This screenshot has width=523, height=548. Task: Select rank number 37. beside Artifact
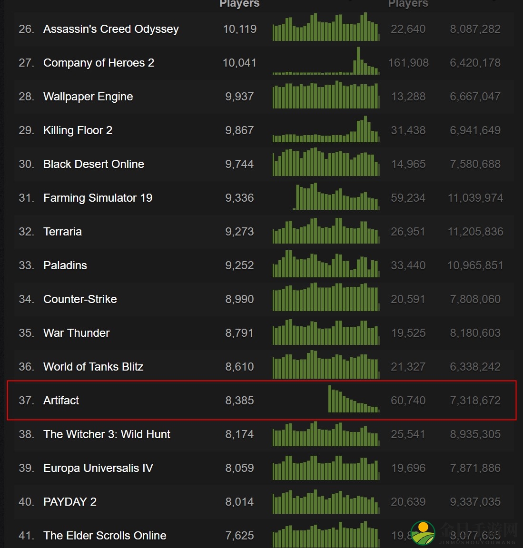27,401
